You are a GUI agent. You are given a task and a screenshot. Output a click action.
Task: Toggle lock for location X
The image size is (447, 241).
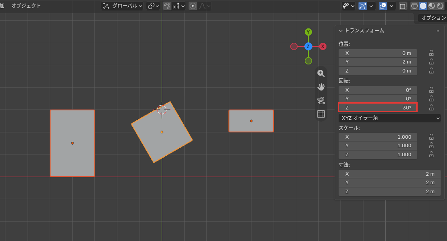431,53
